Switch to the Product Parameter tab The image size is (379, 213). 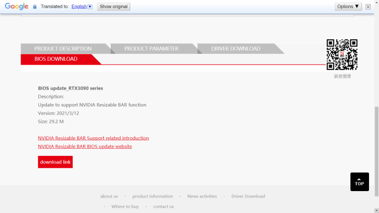click(x=152, y=48)
